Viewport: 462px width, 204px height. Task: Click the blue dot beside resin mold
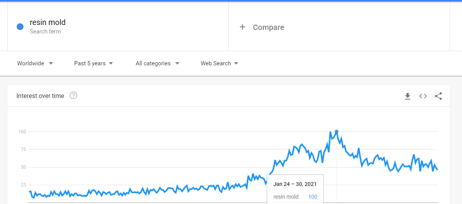coord(20,27)
